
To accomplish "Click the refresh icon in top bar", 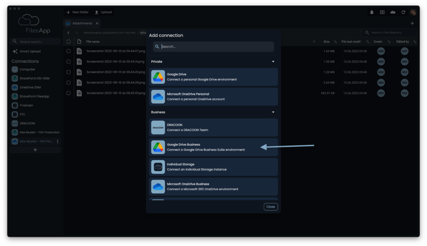I will (403, 12).
